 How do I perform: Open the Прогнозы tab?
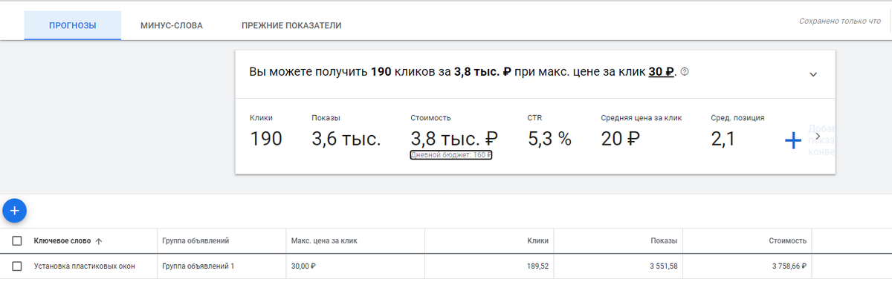pos(73,26)
